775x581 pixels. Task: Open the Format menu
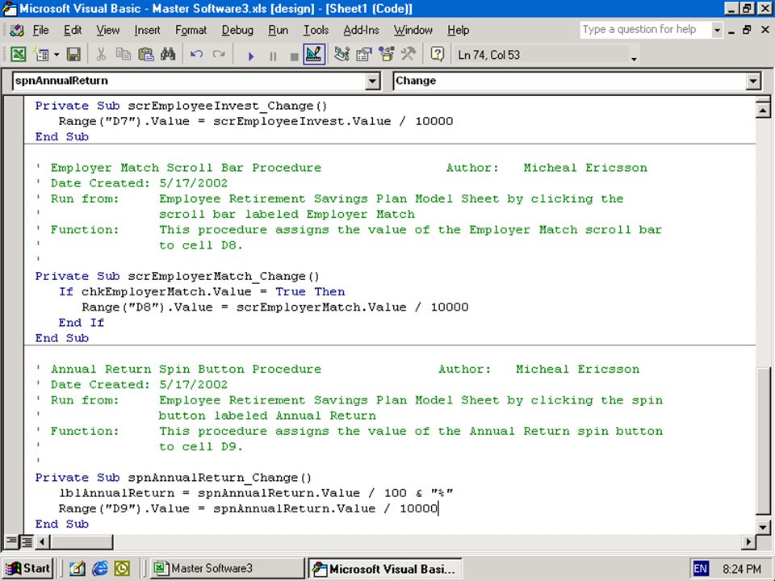coord(191,30)
